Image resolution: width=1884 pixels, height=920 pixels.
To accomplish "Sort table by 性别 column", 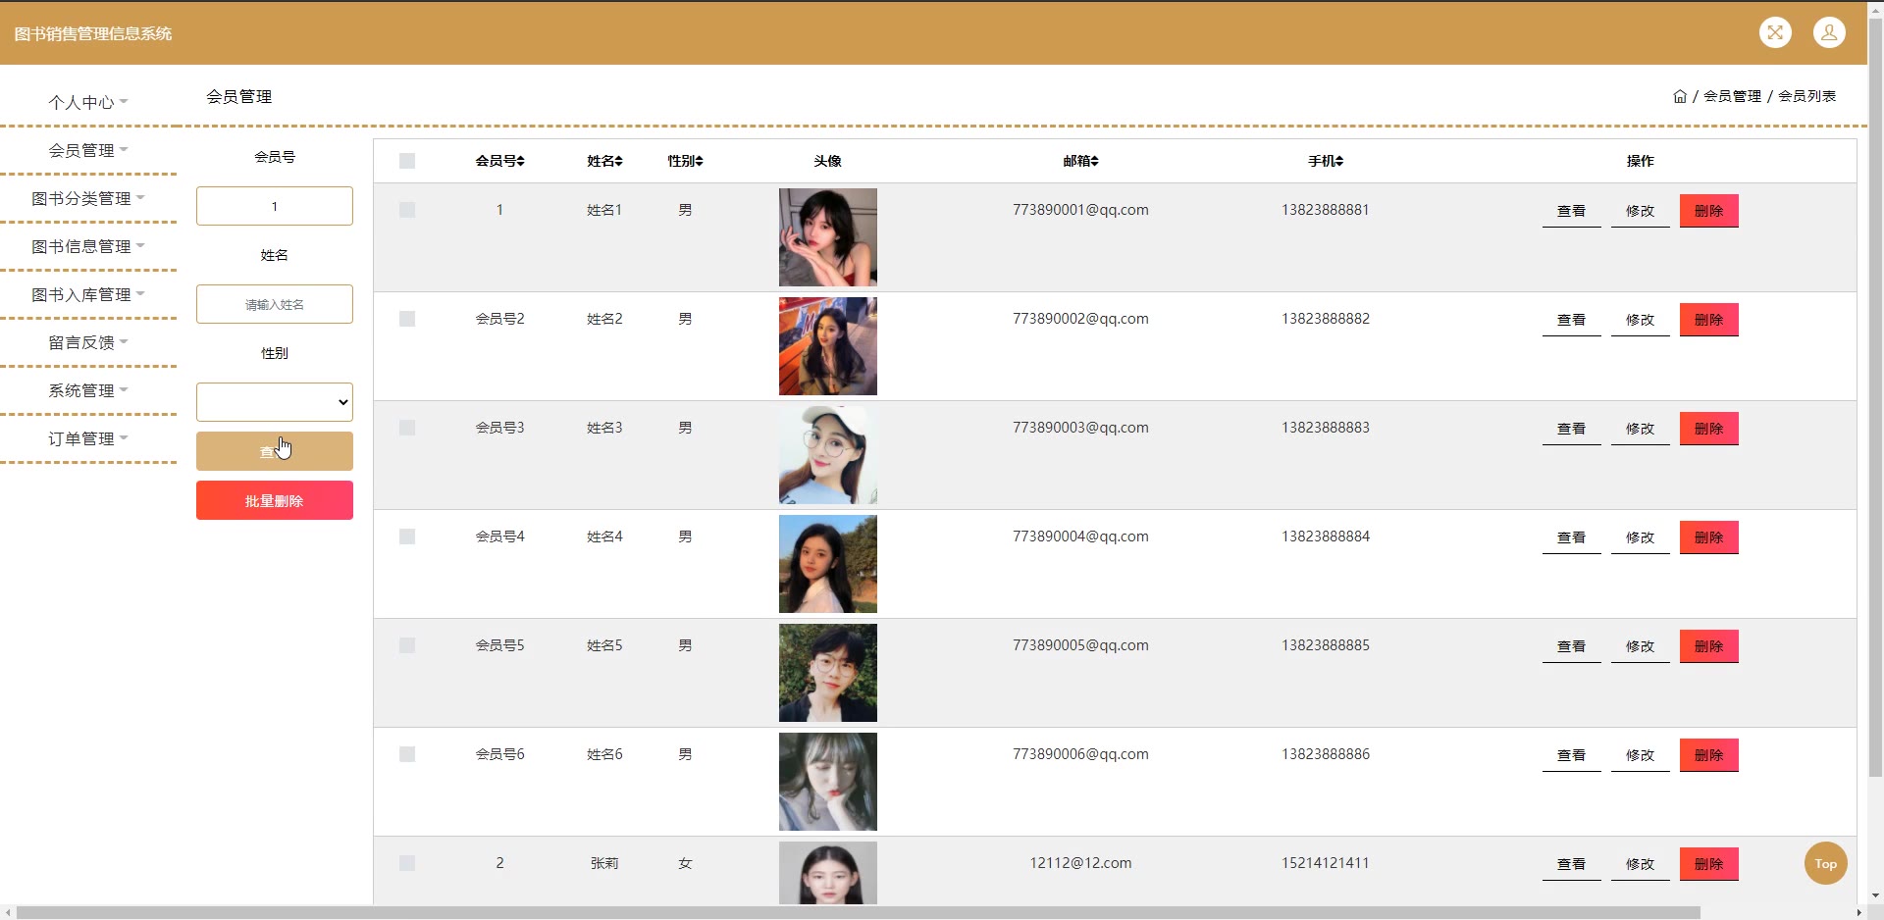I will click(685, 161).
